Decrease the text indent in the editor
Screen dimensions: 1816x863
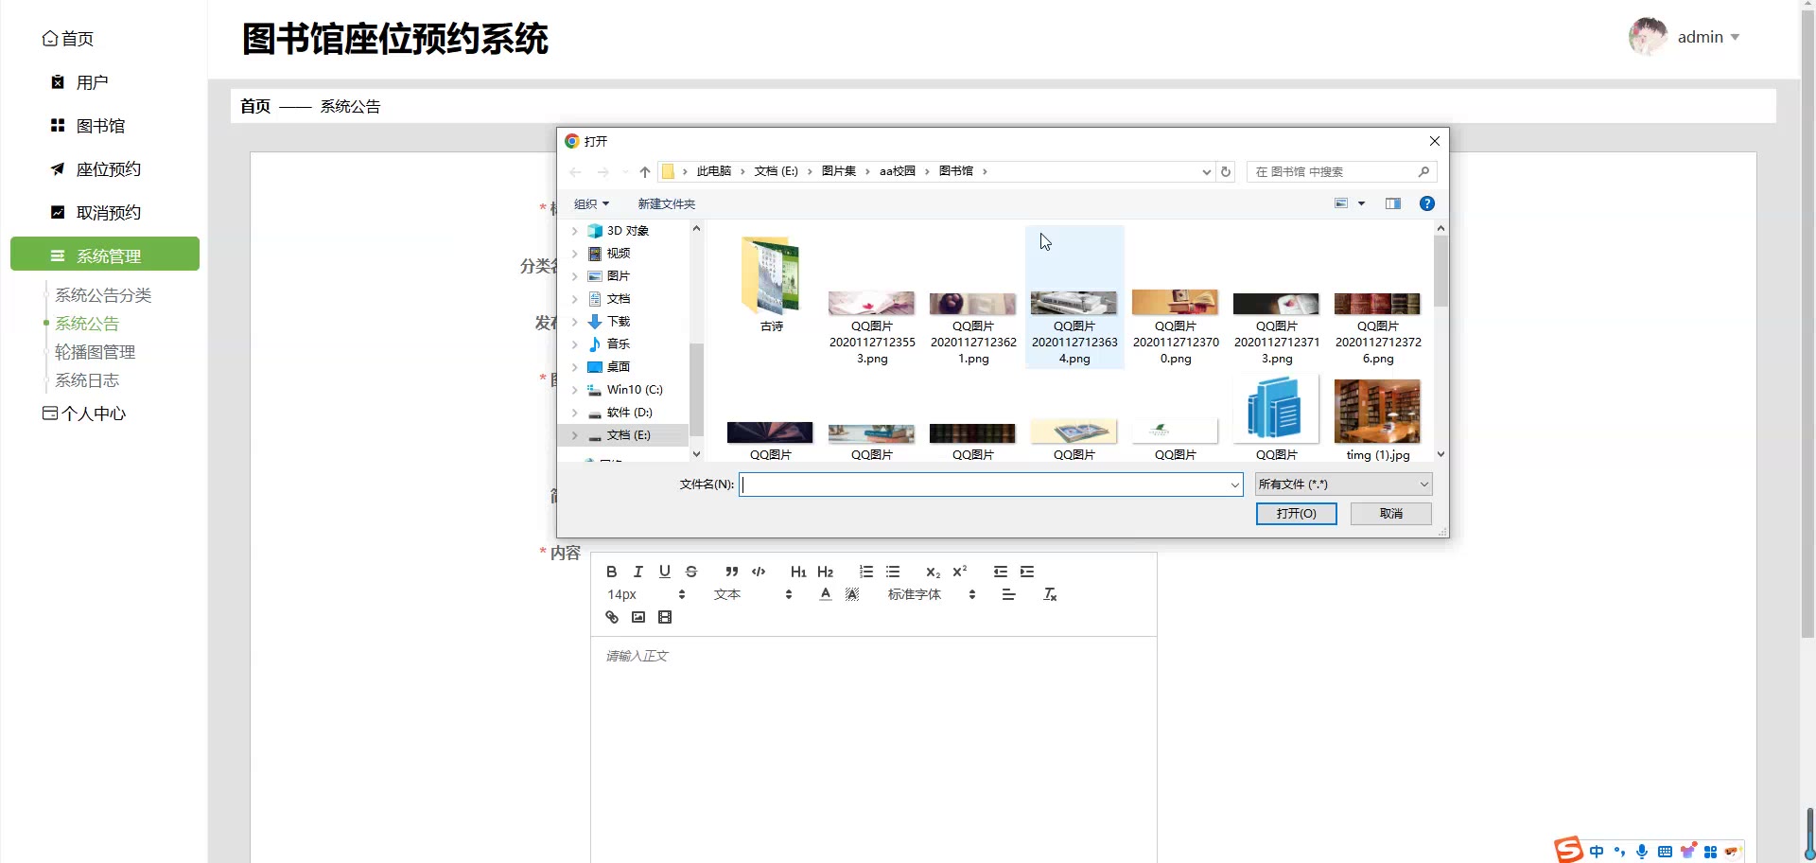coord(1001,572)
